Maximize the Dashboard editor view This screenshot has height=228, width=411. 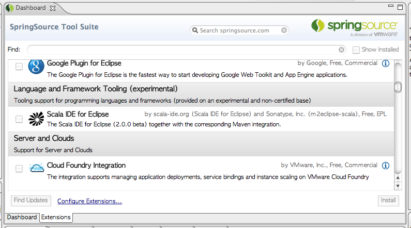tap(400, 7)
